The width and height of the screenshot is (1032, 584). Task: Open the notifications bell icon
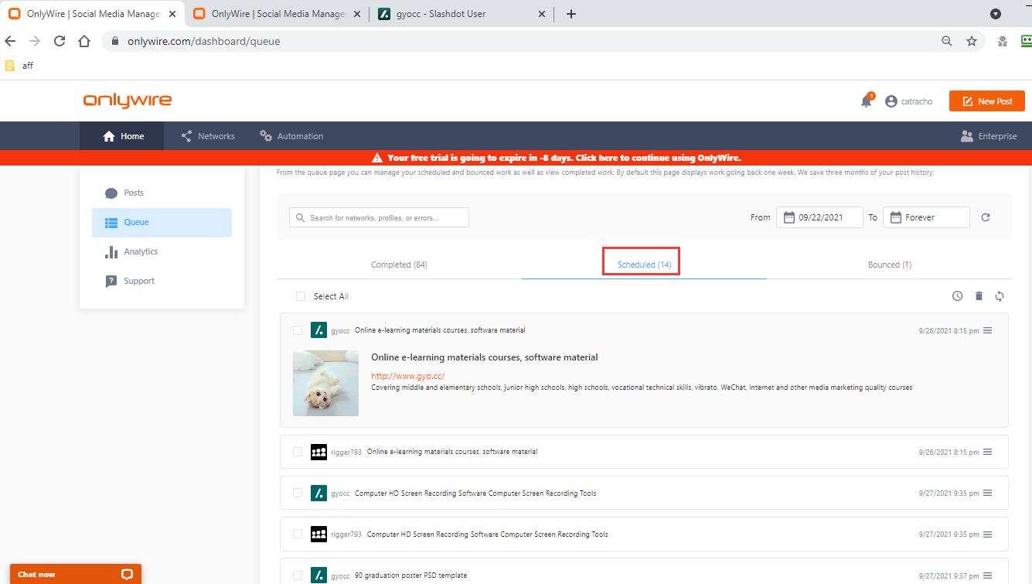867,101
